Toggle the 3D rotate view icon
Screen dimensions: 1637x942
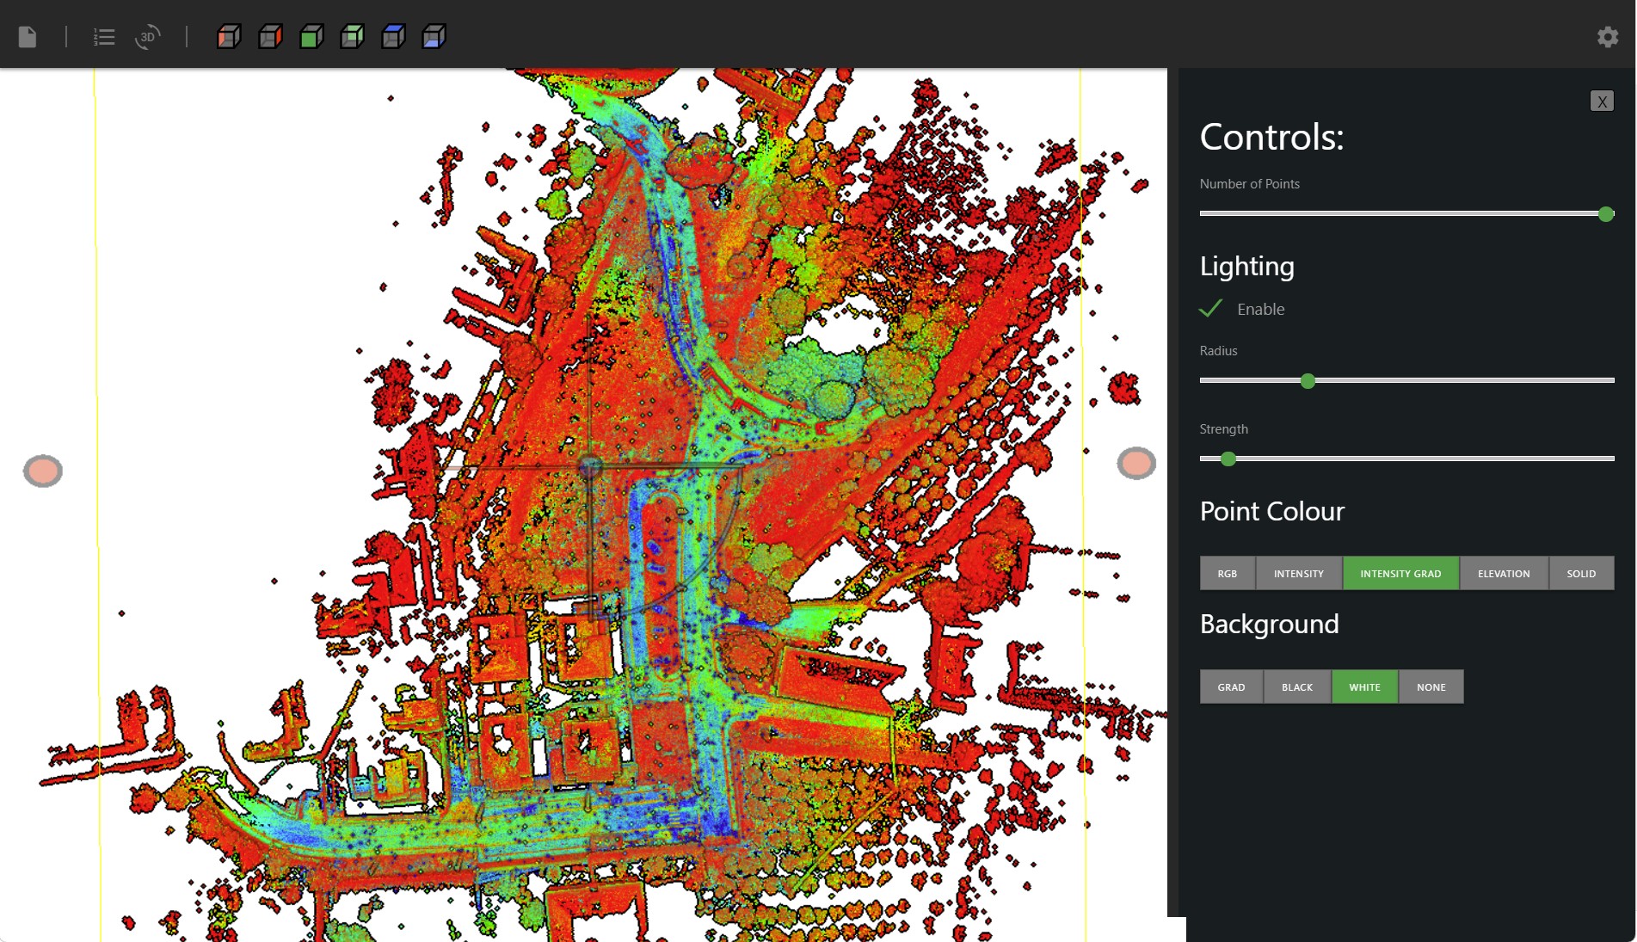pyautogui.click(x=148, y=37)
